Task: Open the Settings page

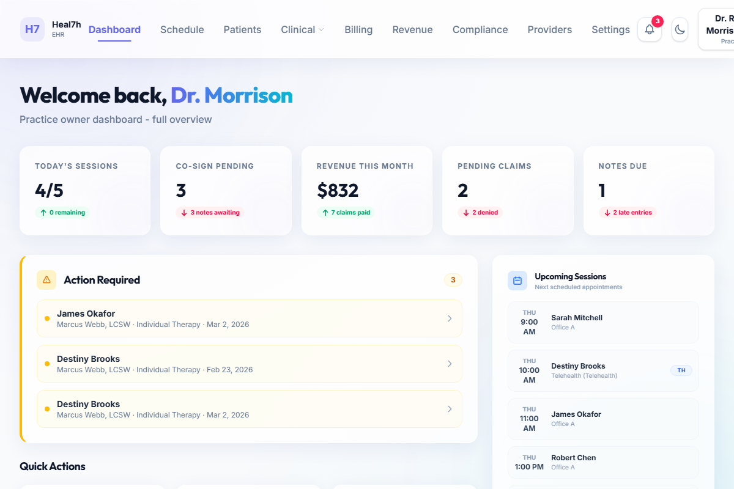Action: [x=610, y=29]
